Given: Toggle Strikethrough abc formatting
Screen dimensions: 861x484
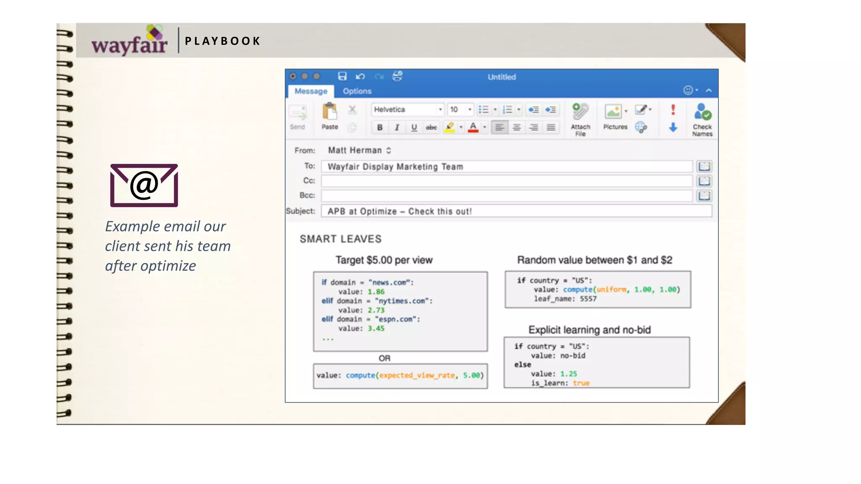Looking at the screenshot, I should (x=431, y=127).
